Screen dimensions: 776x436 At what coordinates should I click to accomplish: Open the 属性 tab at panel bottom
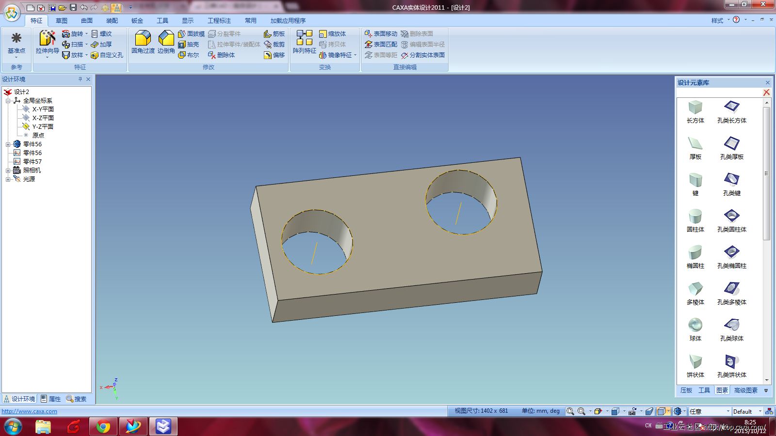(51, 399)
